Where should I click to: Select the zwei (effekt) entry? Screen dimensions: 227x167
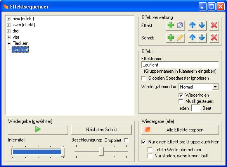point(24,25)
